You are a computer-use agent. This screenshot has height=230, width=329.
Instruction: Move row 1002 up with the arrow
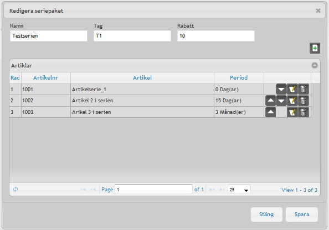coord(270,101)
